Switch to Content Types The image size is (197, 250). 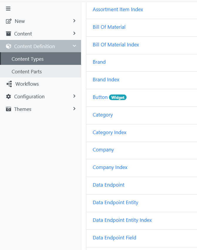pyautogui.click(x=27, y=59)
